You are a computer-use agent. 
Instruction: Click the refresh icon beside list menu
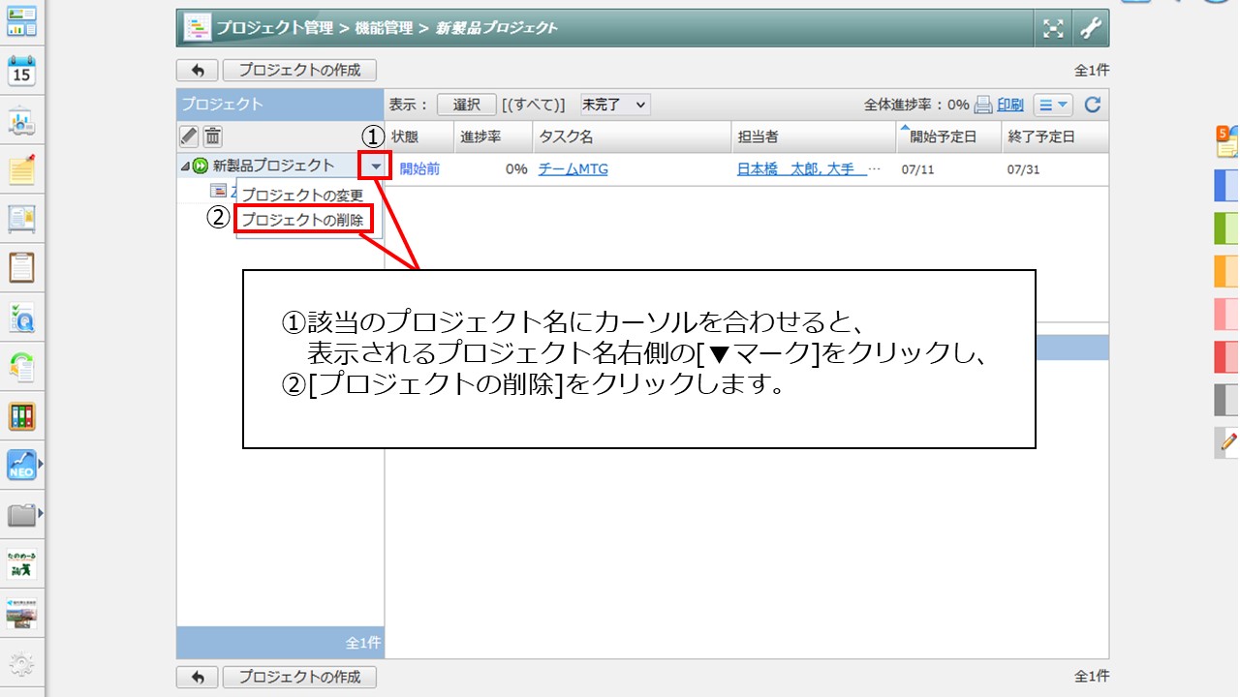tap(1092, 105)
